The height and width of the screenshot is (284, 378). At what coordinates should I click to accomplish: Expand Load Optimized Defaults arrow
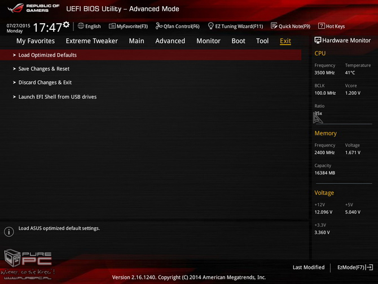click(14, 55)
